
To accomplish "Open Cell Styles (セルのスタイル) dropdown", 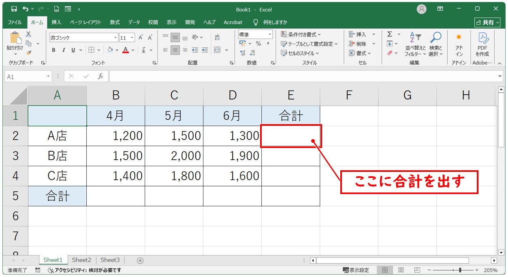I will coord(300,53).
